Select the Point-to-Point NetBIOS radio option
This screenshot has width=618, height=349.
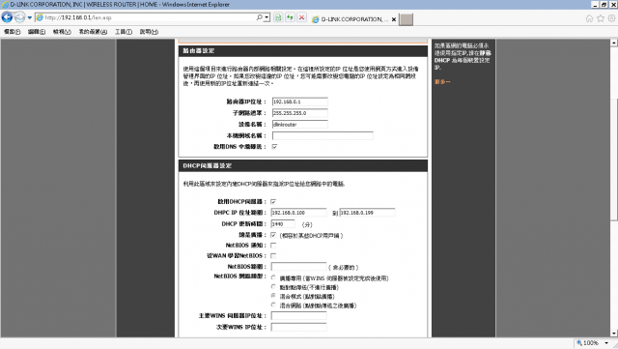[x=273, y=287]
